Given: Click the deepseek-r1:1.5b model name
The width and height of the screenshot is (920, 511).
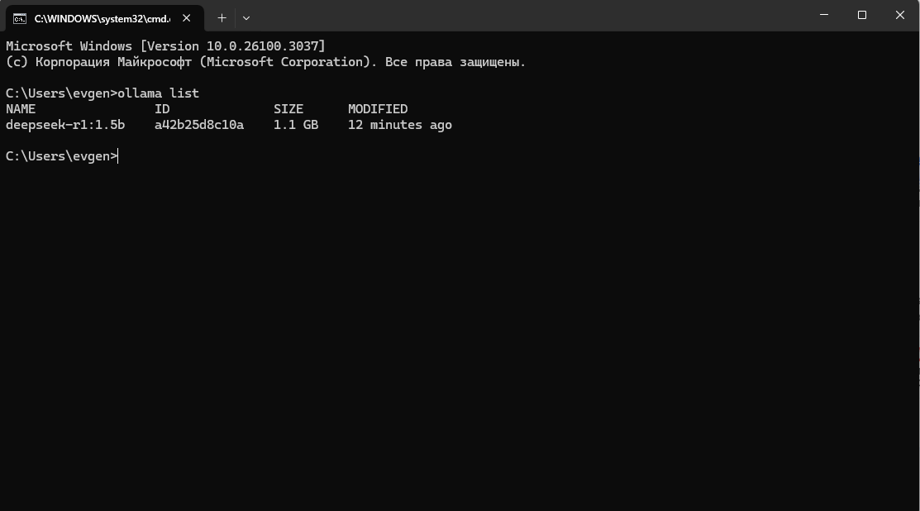Looking at the screenshot, I should tap(65, 125).
